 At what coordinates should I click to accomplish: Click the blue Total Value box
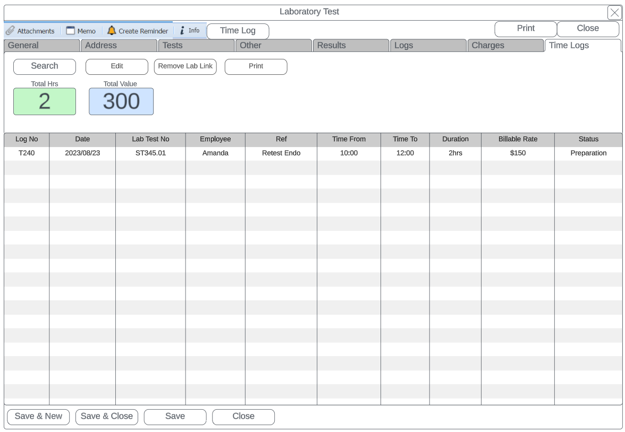[121, 101]
